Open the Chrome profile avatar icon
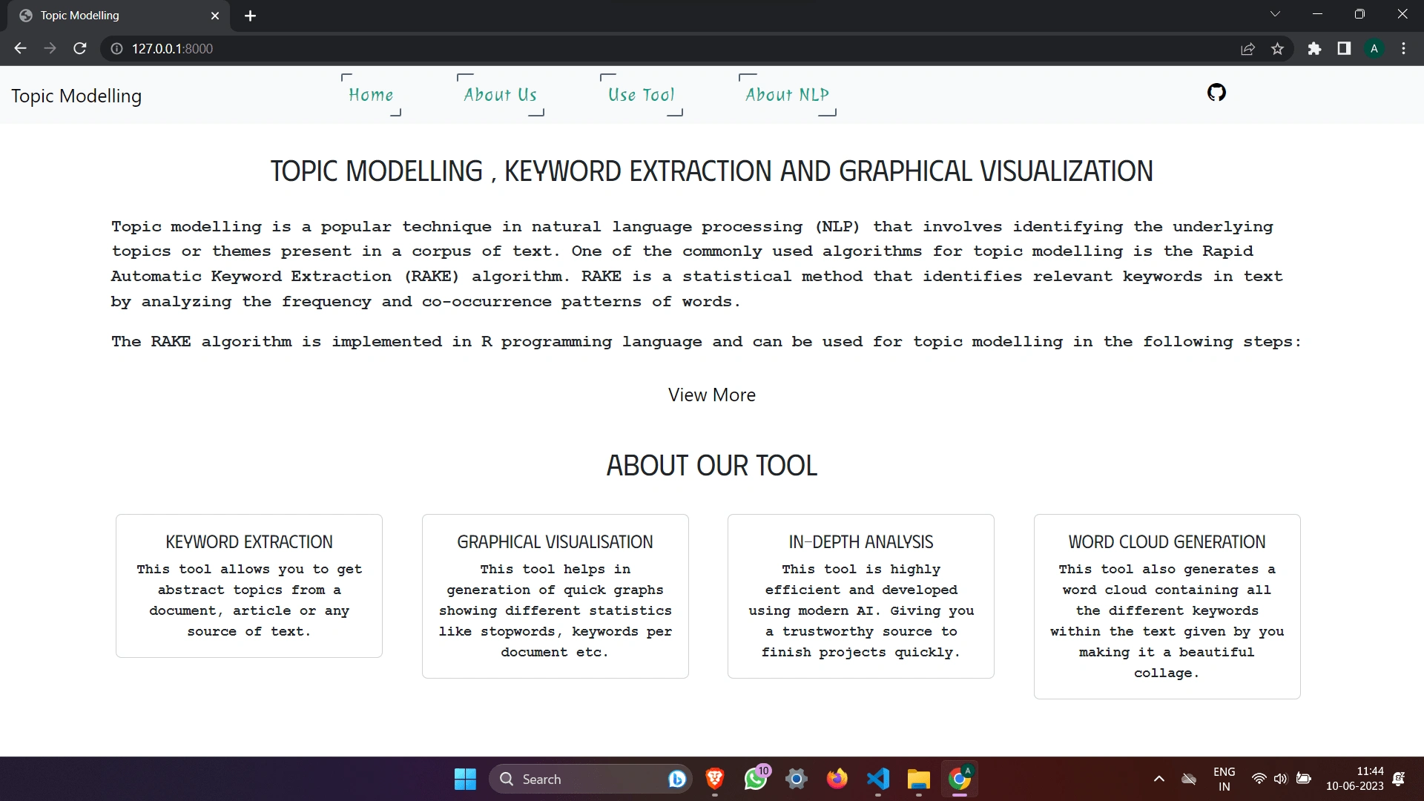Viewport: 1424px width, 801px height. (1374, 49)
